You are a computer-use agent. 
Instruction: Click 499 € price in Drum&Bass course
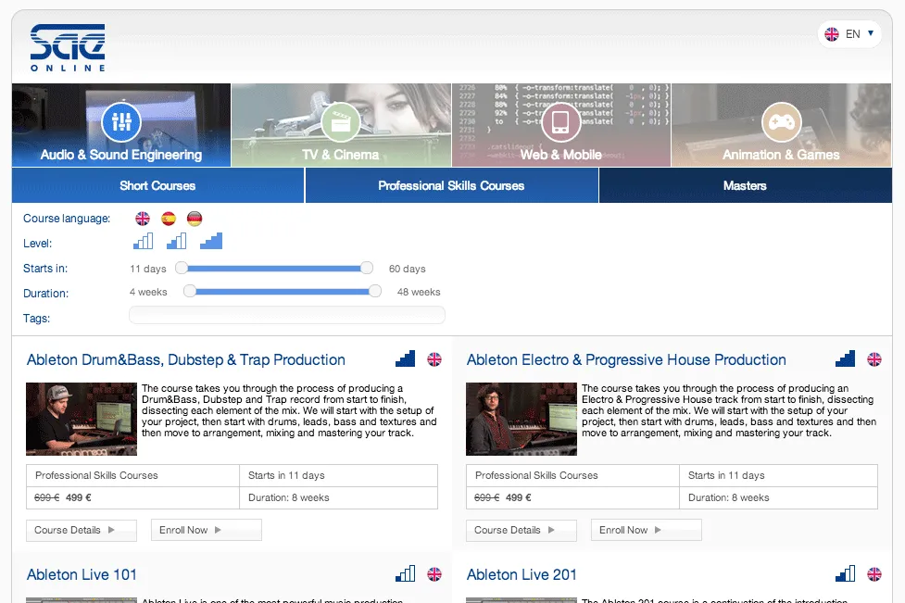tap(79, 497)
